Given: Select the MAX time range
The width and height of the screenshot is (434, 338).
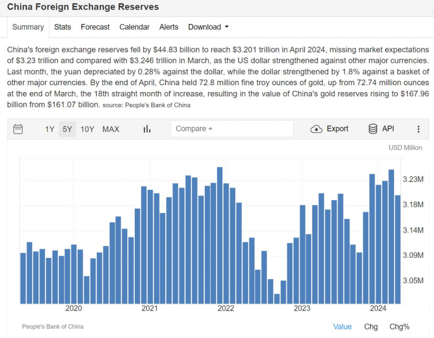Looking at the screenshot, I should tap(111, 129).
